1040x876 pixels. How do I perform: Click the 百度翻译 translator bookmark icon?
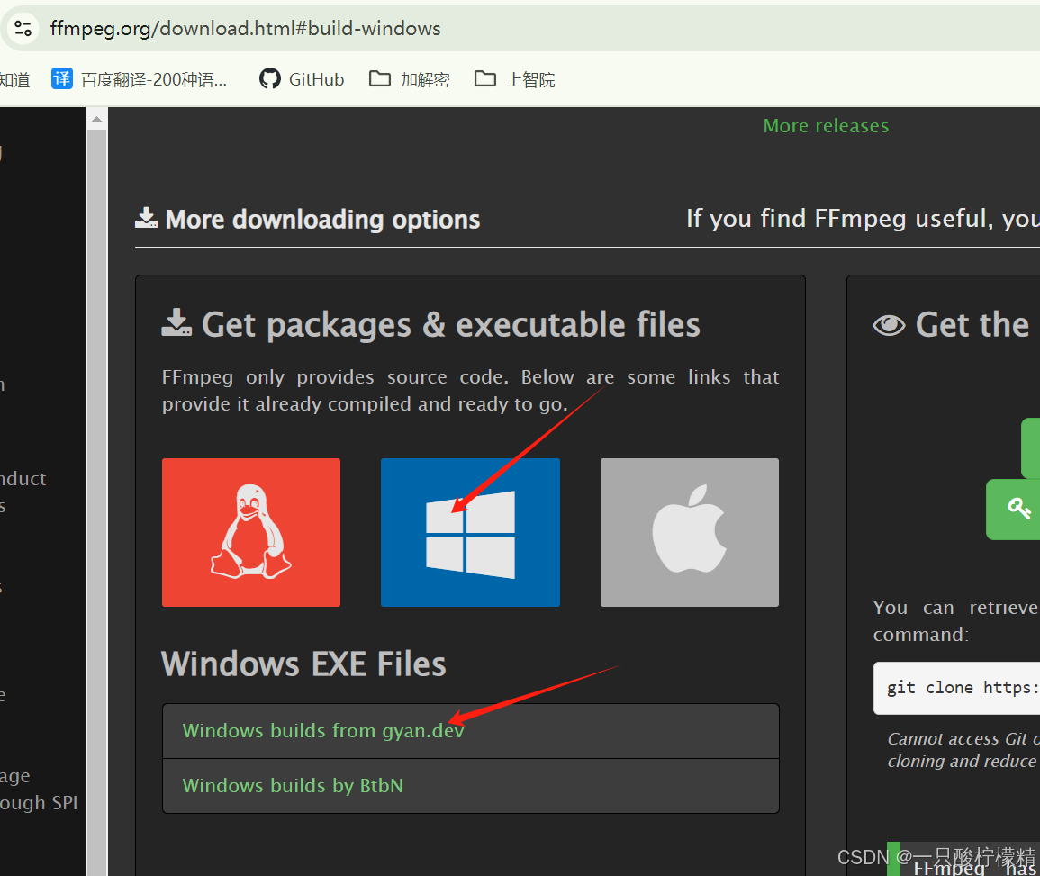[61, 79]
